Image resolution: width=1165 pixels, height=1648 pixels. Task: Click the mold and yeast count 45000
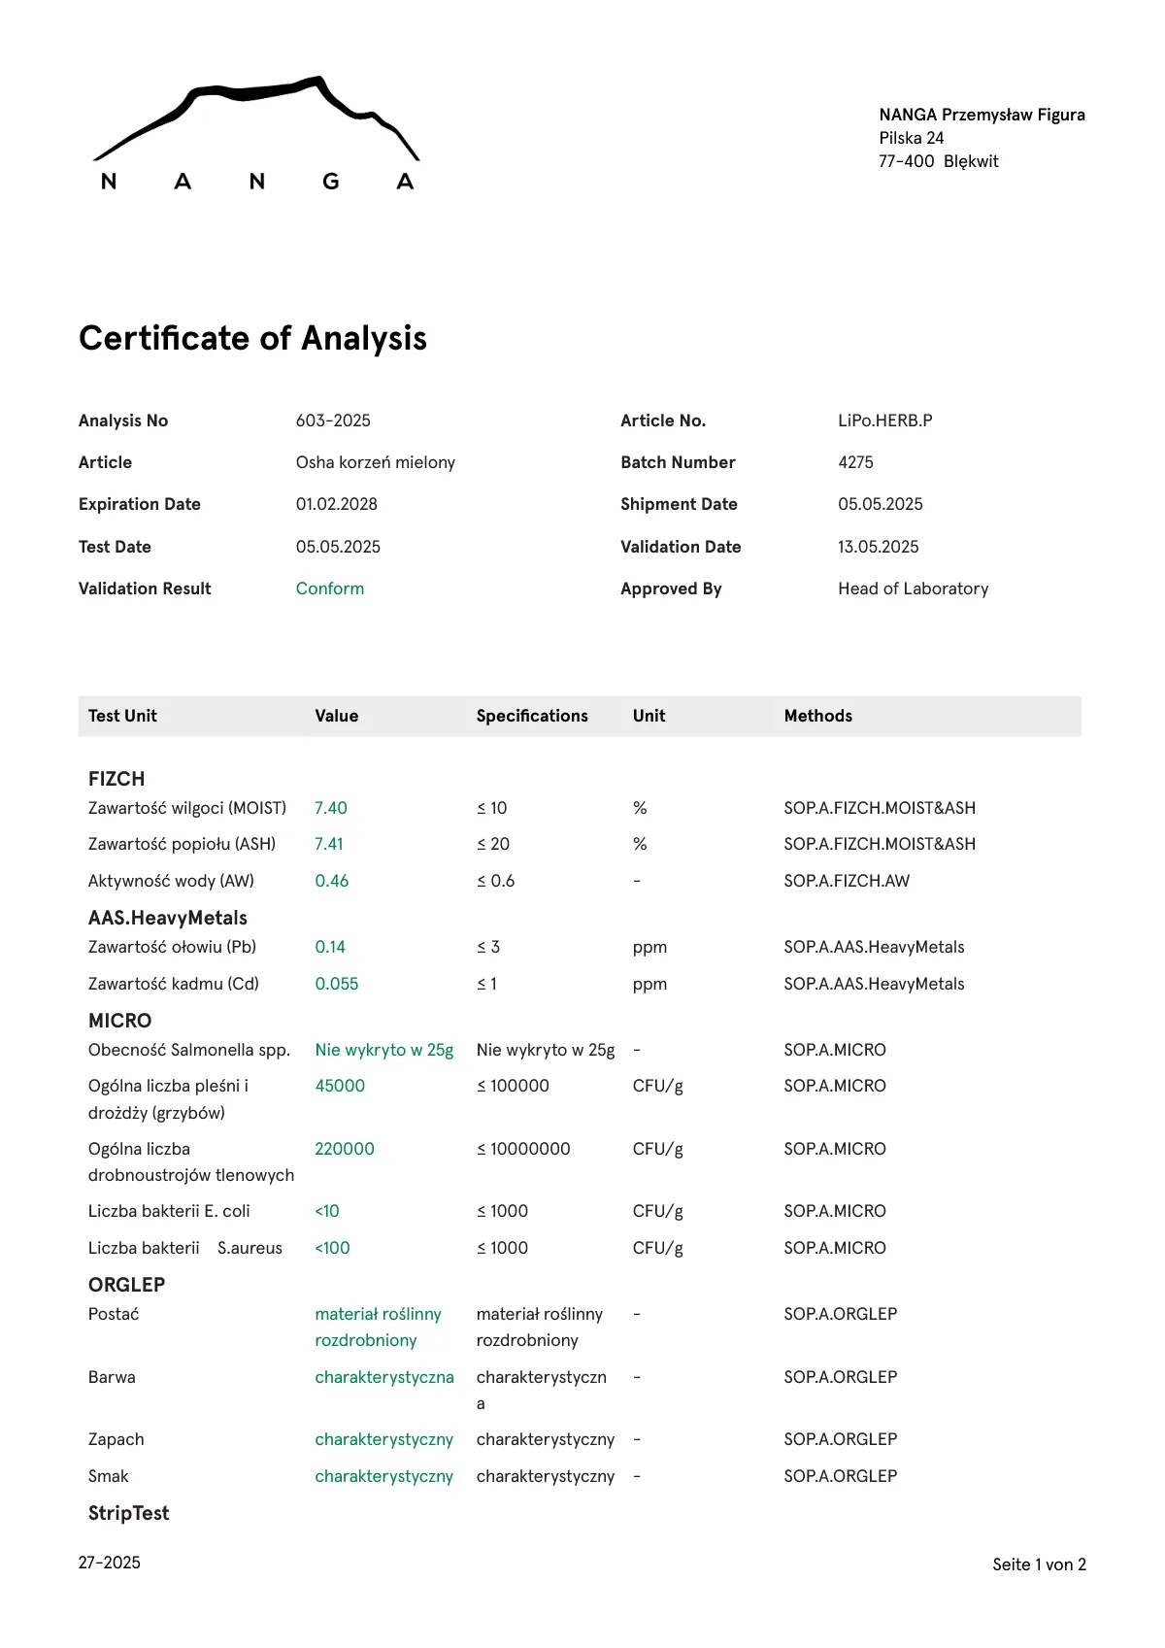pos(340,1086)
